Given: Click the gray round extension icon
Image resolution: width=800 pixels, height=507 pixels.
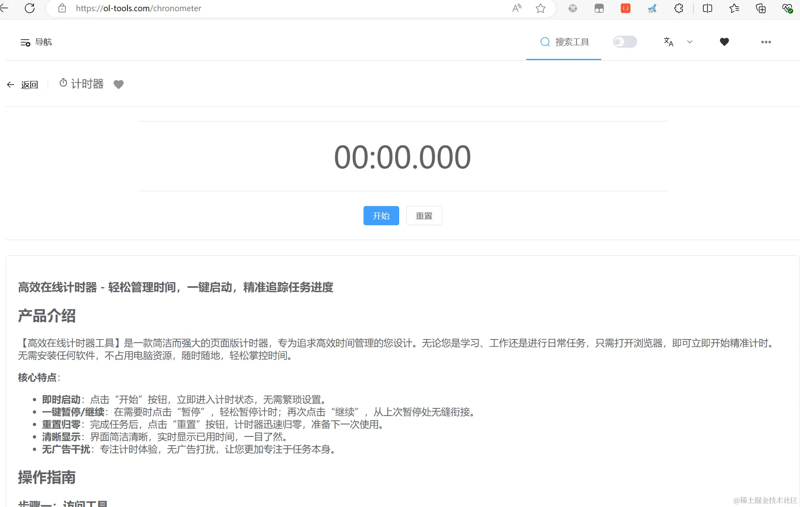Looking at the screenshot, I should click(x=573, y=8).
